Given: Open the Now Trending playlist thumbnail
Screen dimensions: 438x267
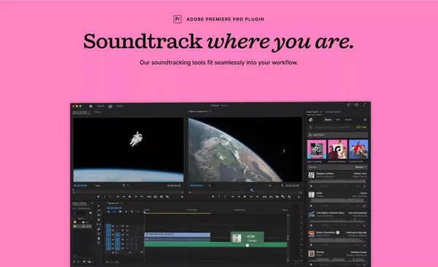Looking at the screenshot, I should [x=317, y=150].
